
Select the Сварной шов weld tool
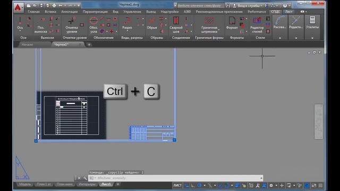click(x=176, y=25)
